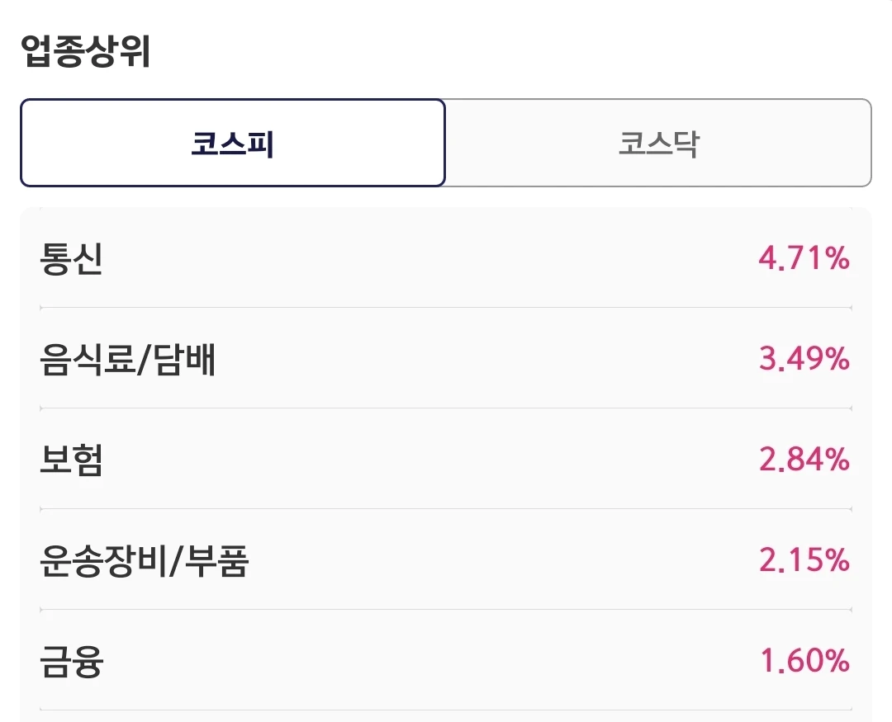This screenshot has width=892, height=722.
Task: Open the 통신 sector row
Action: tap(446, 257)
